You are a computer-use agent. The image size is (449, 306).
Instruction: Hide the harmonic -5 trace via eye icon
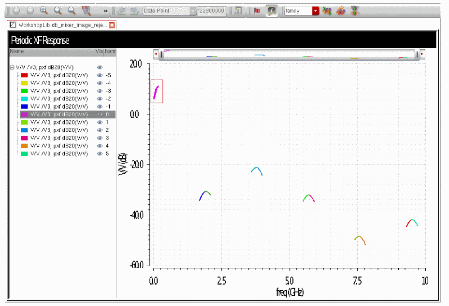100,75
